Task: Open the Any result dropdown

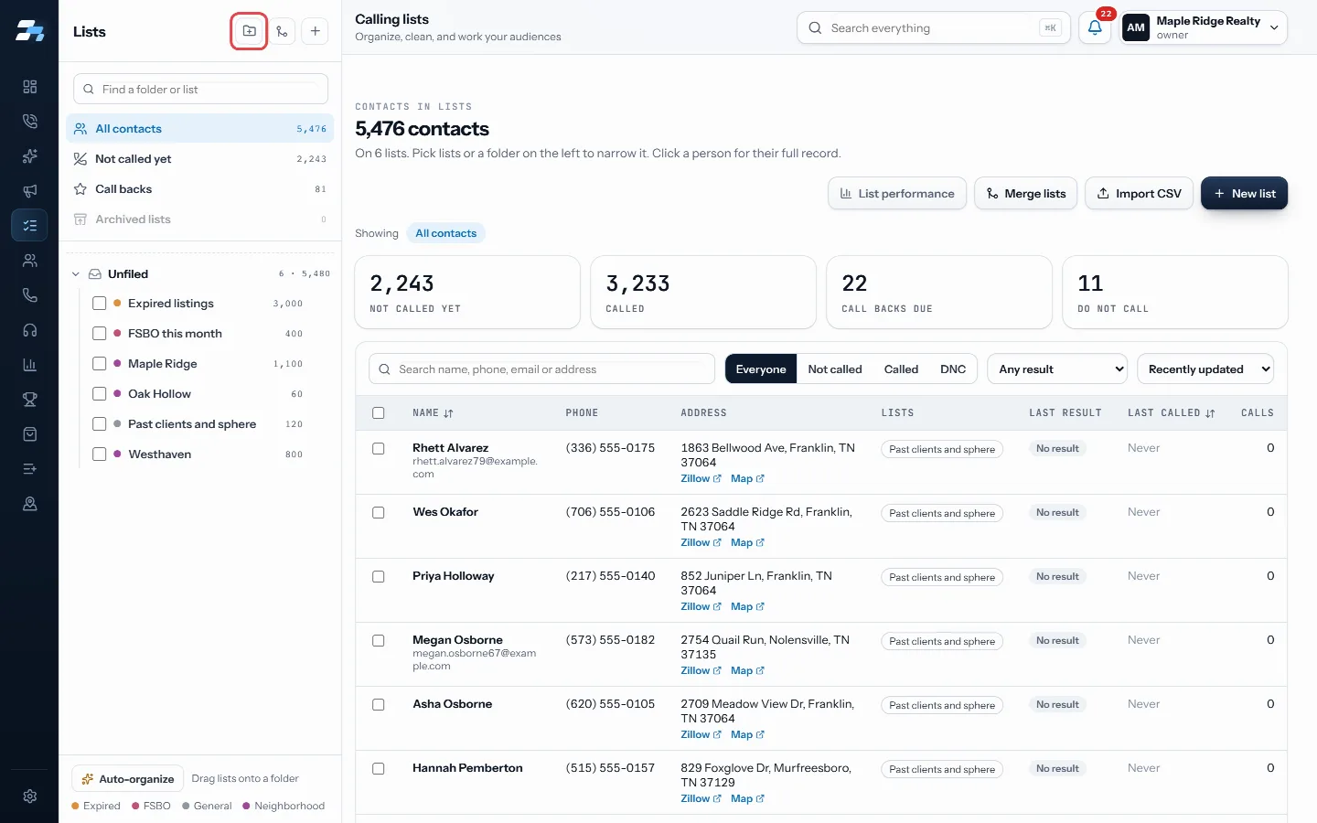Action: [x=1057, y=369]
